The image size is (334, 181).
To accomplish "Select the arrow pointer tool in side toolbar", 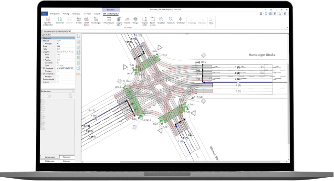I will click(78, 36).
